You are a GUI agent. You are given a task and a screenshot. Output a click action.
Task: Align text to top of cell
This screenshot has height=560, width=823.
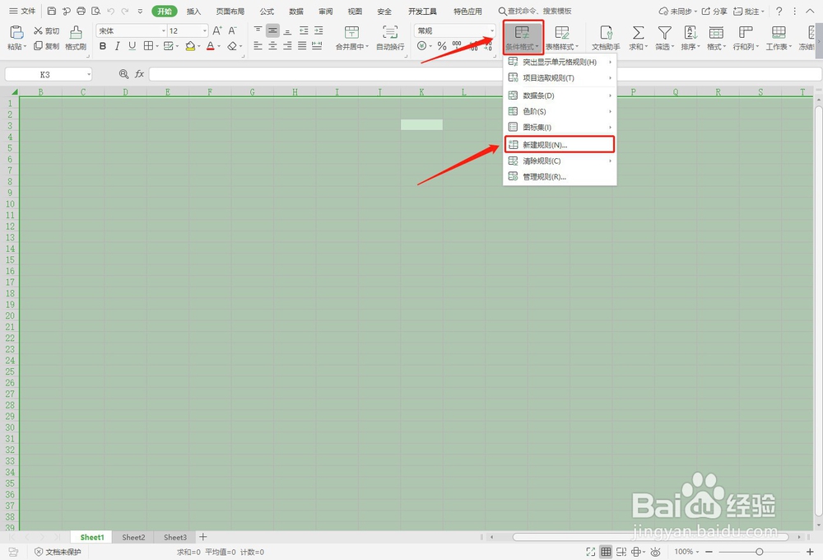[x=258, y=30]
